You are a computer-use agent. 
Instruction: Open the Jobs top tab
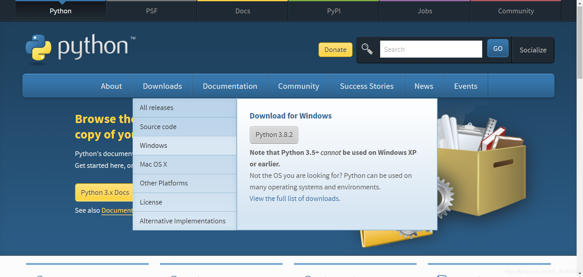[425, 11]
